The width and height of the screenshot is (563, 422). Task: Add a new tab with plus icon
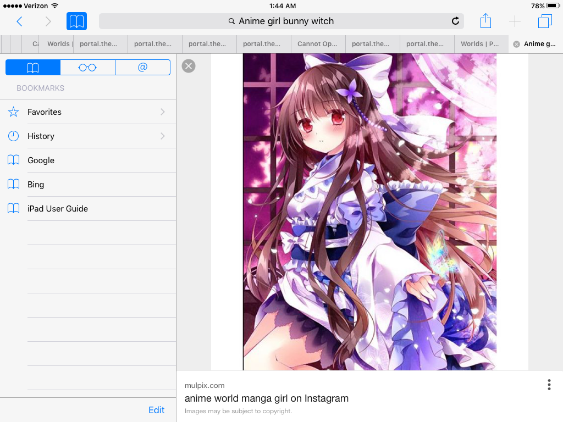point(515,21)
